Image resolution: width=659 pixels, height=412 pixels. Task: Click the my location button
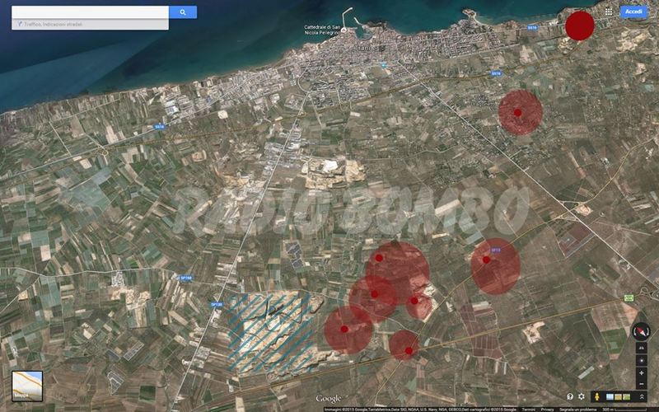(642, 360)
